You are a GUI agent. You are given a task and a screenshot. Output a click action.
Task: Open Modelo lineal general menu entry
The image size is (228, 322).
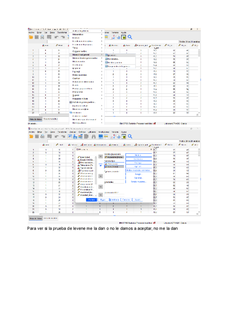87,55
